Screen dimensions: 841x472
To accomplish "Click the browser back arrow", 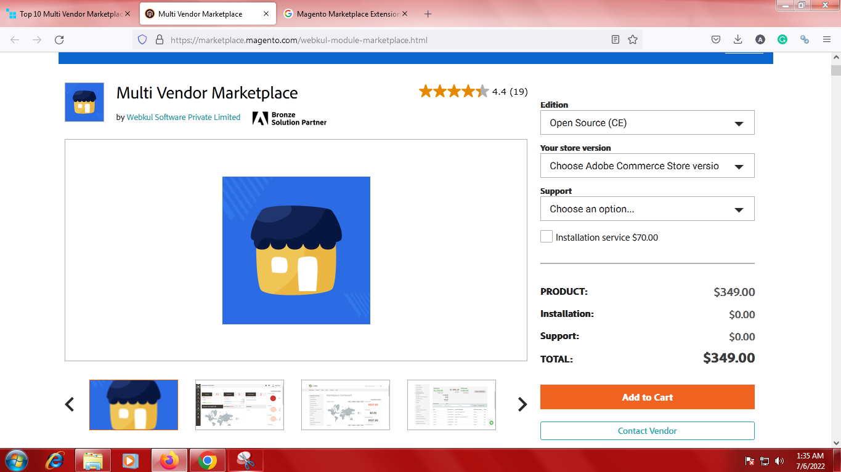I will pyautogui.click(x=15, y=39).
